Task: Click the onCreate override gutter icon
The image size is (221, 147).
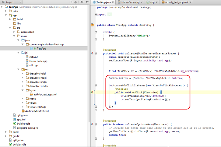Action: pos(92,53)
